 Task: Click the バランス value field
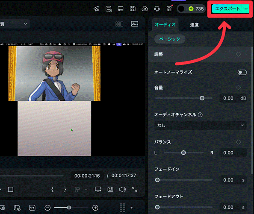point(233,152)
